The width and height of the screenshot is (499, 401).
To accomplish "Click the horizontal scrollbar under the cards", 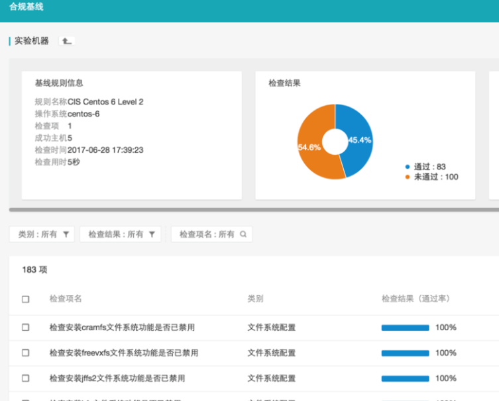I will pyautogui.click(x=254, y=210).
